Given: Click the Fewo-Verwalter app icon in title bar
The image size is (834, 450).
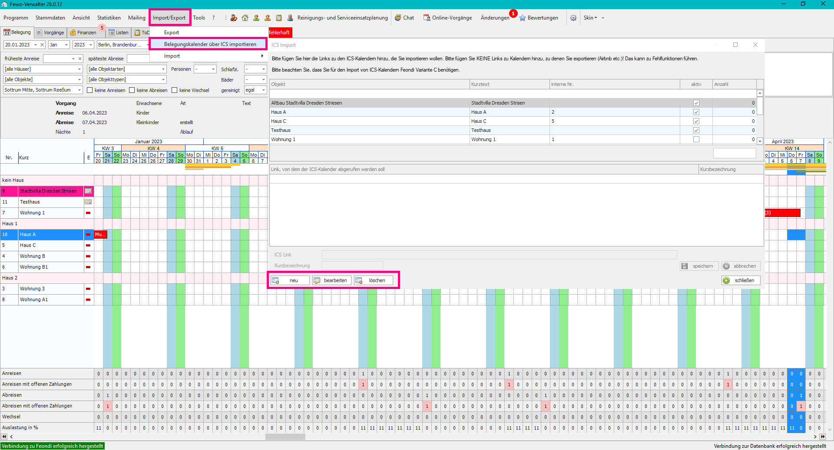Looking at the screenshot, I should point(4,4).
